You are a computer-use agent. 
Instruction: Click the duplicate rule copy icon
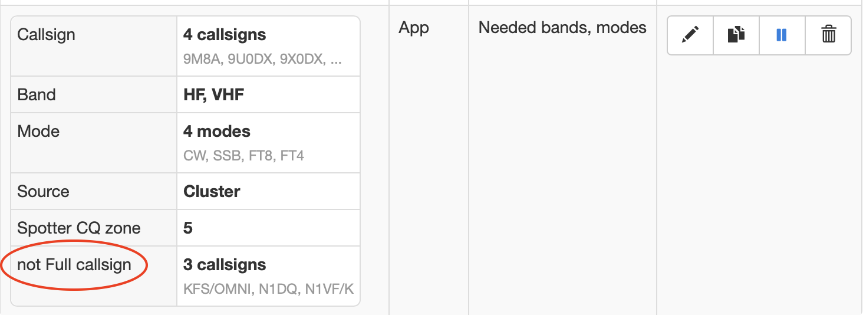pos(736,35)
